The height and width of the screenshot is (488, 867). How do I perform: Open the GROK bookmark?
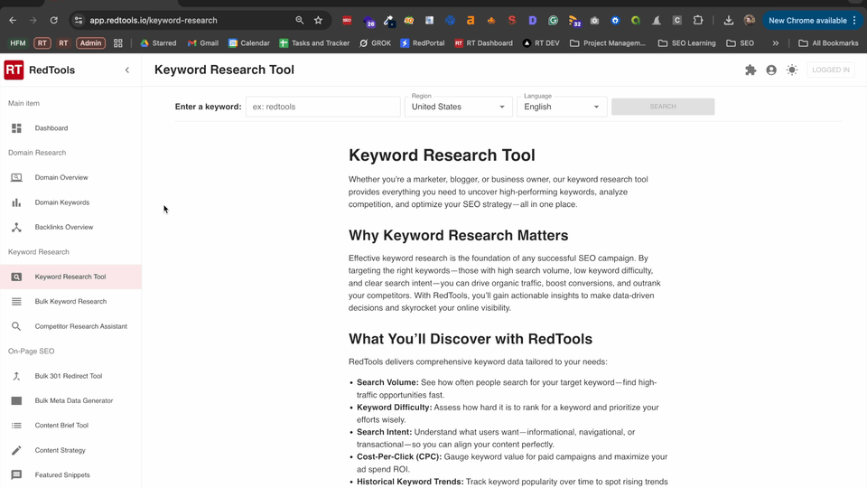click(x=375, y=43)
